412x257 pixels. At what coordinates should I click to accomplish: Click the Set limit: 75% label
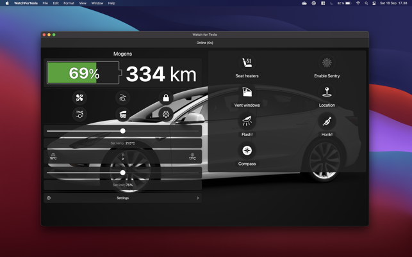click(123, 185)
